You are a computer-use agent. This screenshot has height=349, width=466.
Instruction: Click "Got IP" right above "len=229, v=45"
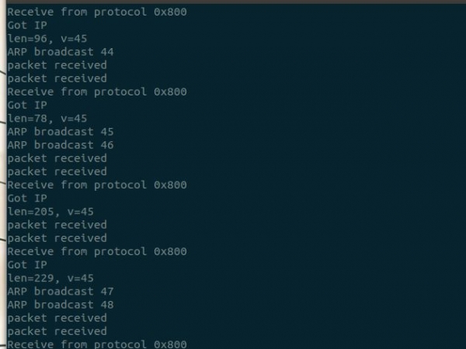pos(28,264)
